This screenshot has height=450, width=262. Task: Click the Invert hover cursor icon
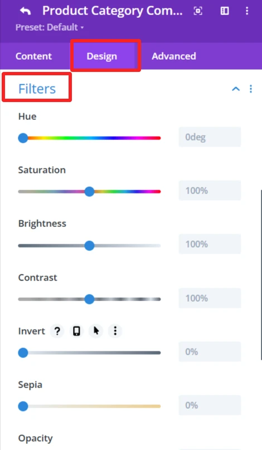[96, 331]
